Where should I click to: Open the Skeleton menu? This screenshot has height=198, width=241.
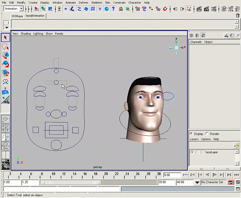click(97, 2)
